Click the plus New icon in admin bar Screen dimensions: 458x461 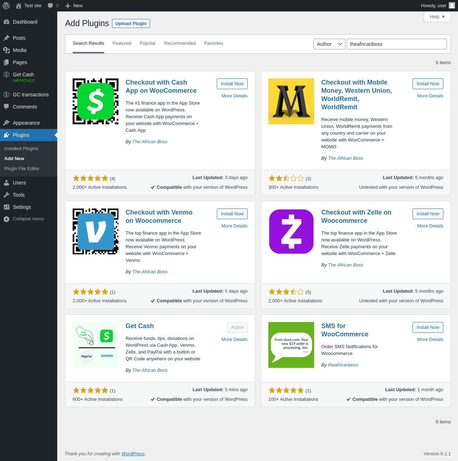pyautogui.click(x=68, y=6)
